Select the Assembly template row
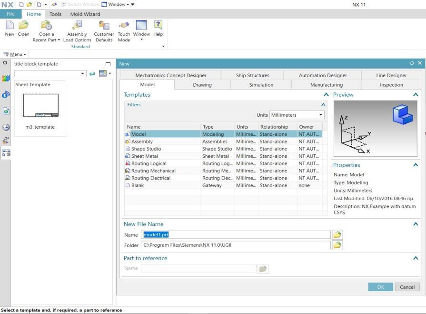The height and width of the screenshot is (314, 426). [223, 142]
